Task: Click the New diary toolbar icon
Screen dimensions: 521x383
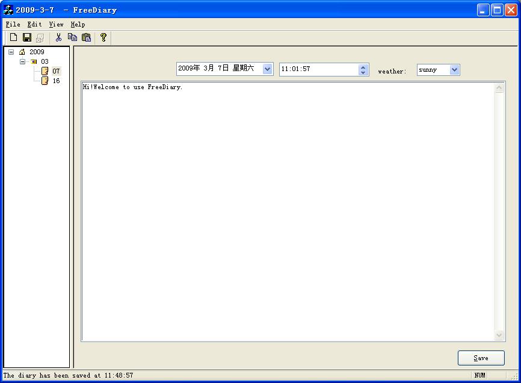Action: point(13,37)
